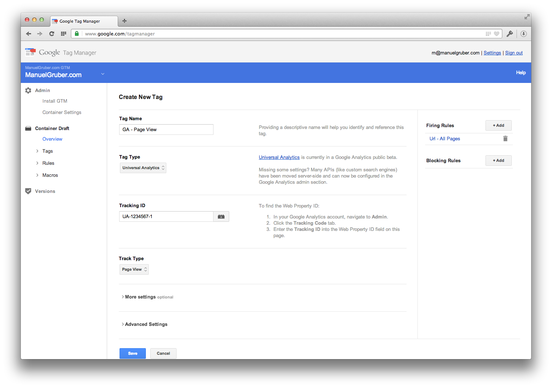
Task: Toggle fullscreen with the window expand arrows
Action: pos(527,17)
